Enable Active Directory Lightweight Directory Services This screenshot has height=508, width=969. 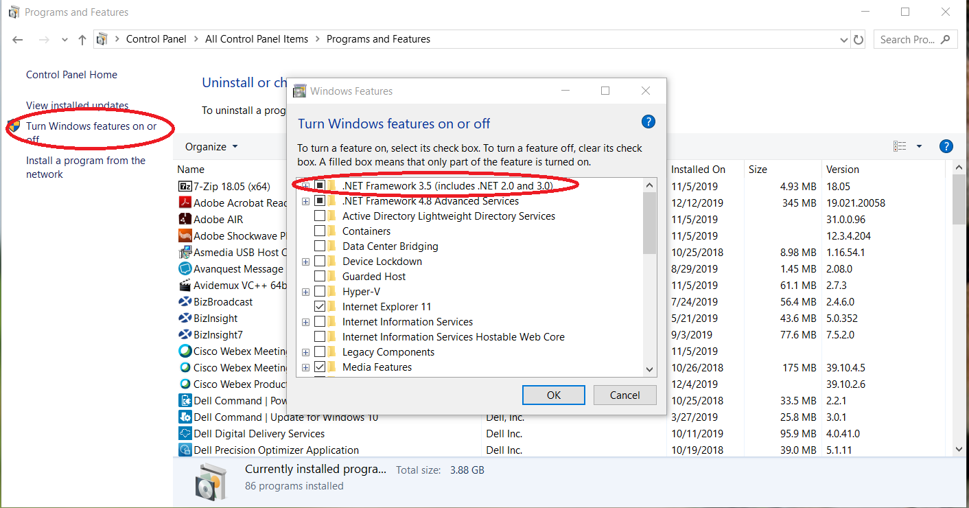click(x=320, y=216)
